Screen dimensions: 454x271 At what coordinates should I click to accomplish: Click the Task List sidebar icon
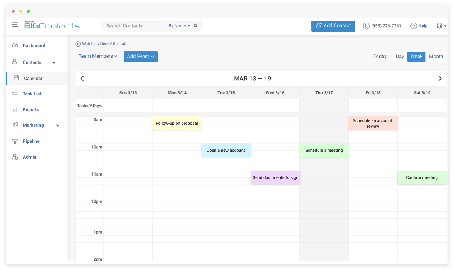point(14,94)
